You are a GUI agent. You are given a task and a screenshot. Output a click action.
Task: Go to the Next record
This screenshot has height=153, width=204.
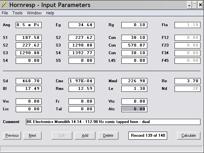pyautogui.click(x=33, y=135)
